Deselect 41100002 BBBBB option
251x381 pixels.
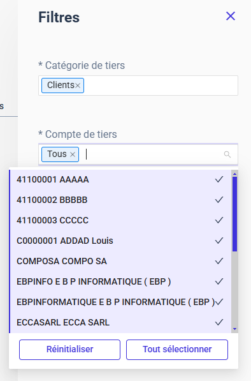(120, 200)
